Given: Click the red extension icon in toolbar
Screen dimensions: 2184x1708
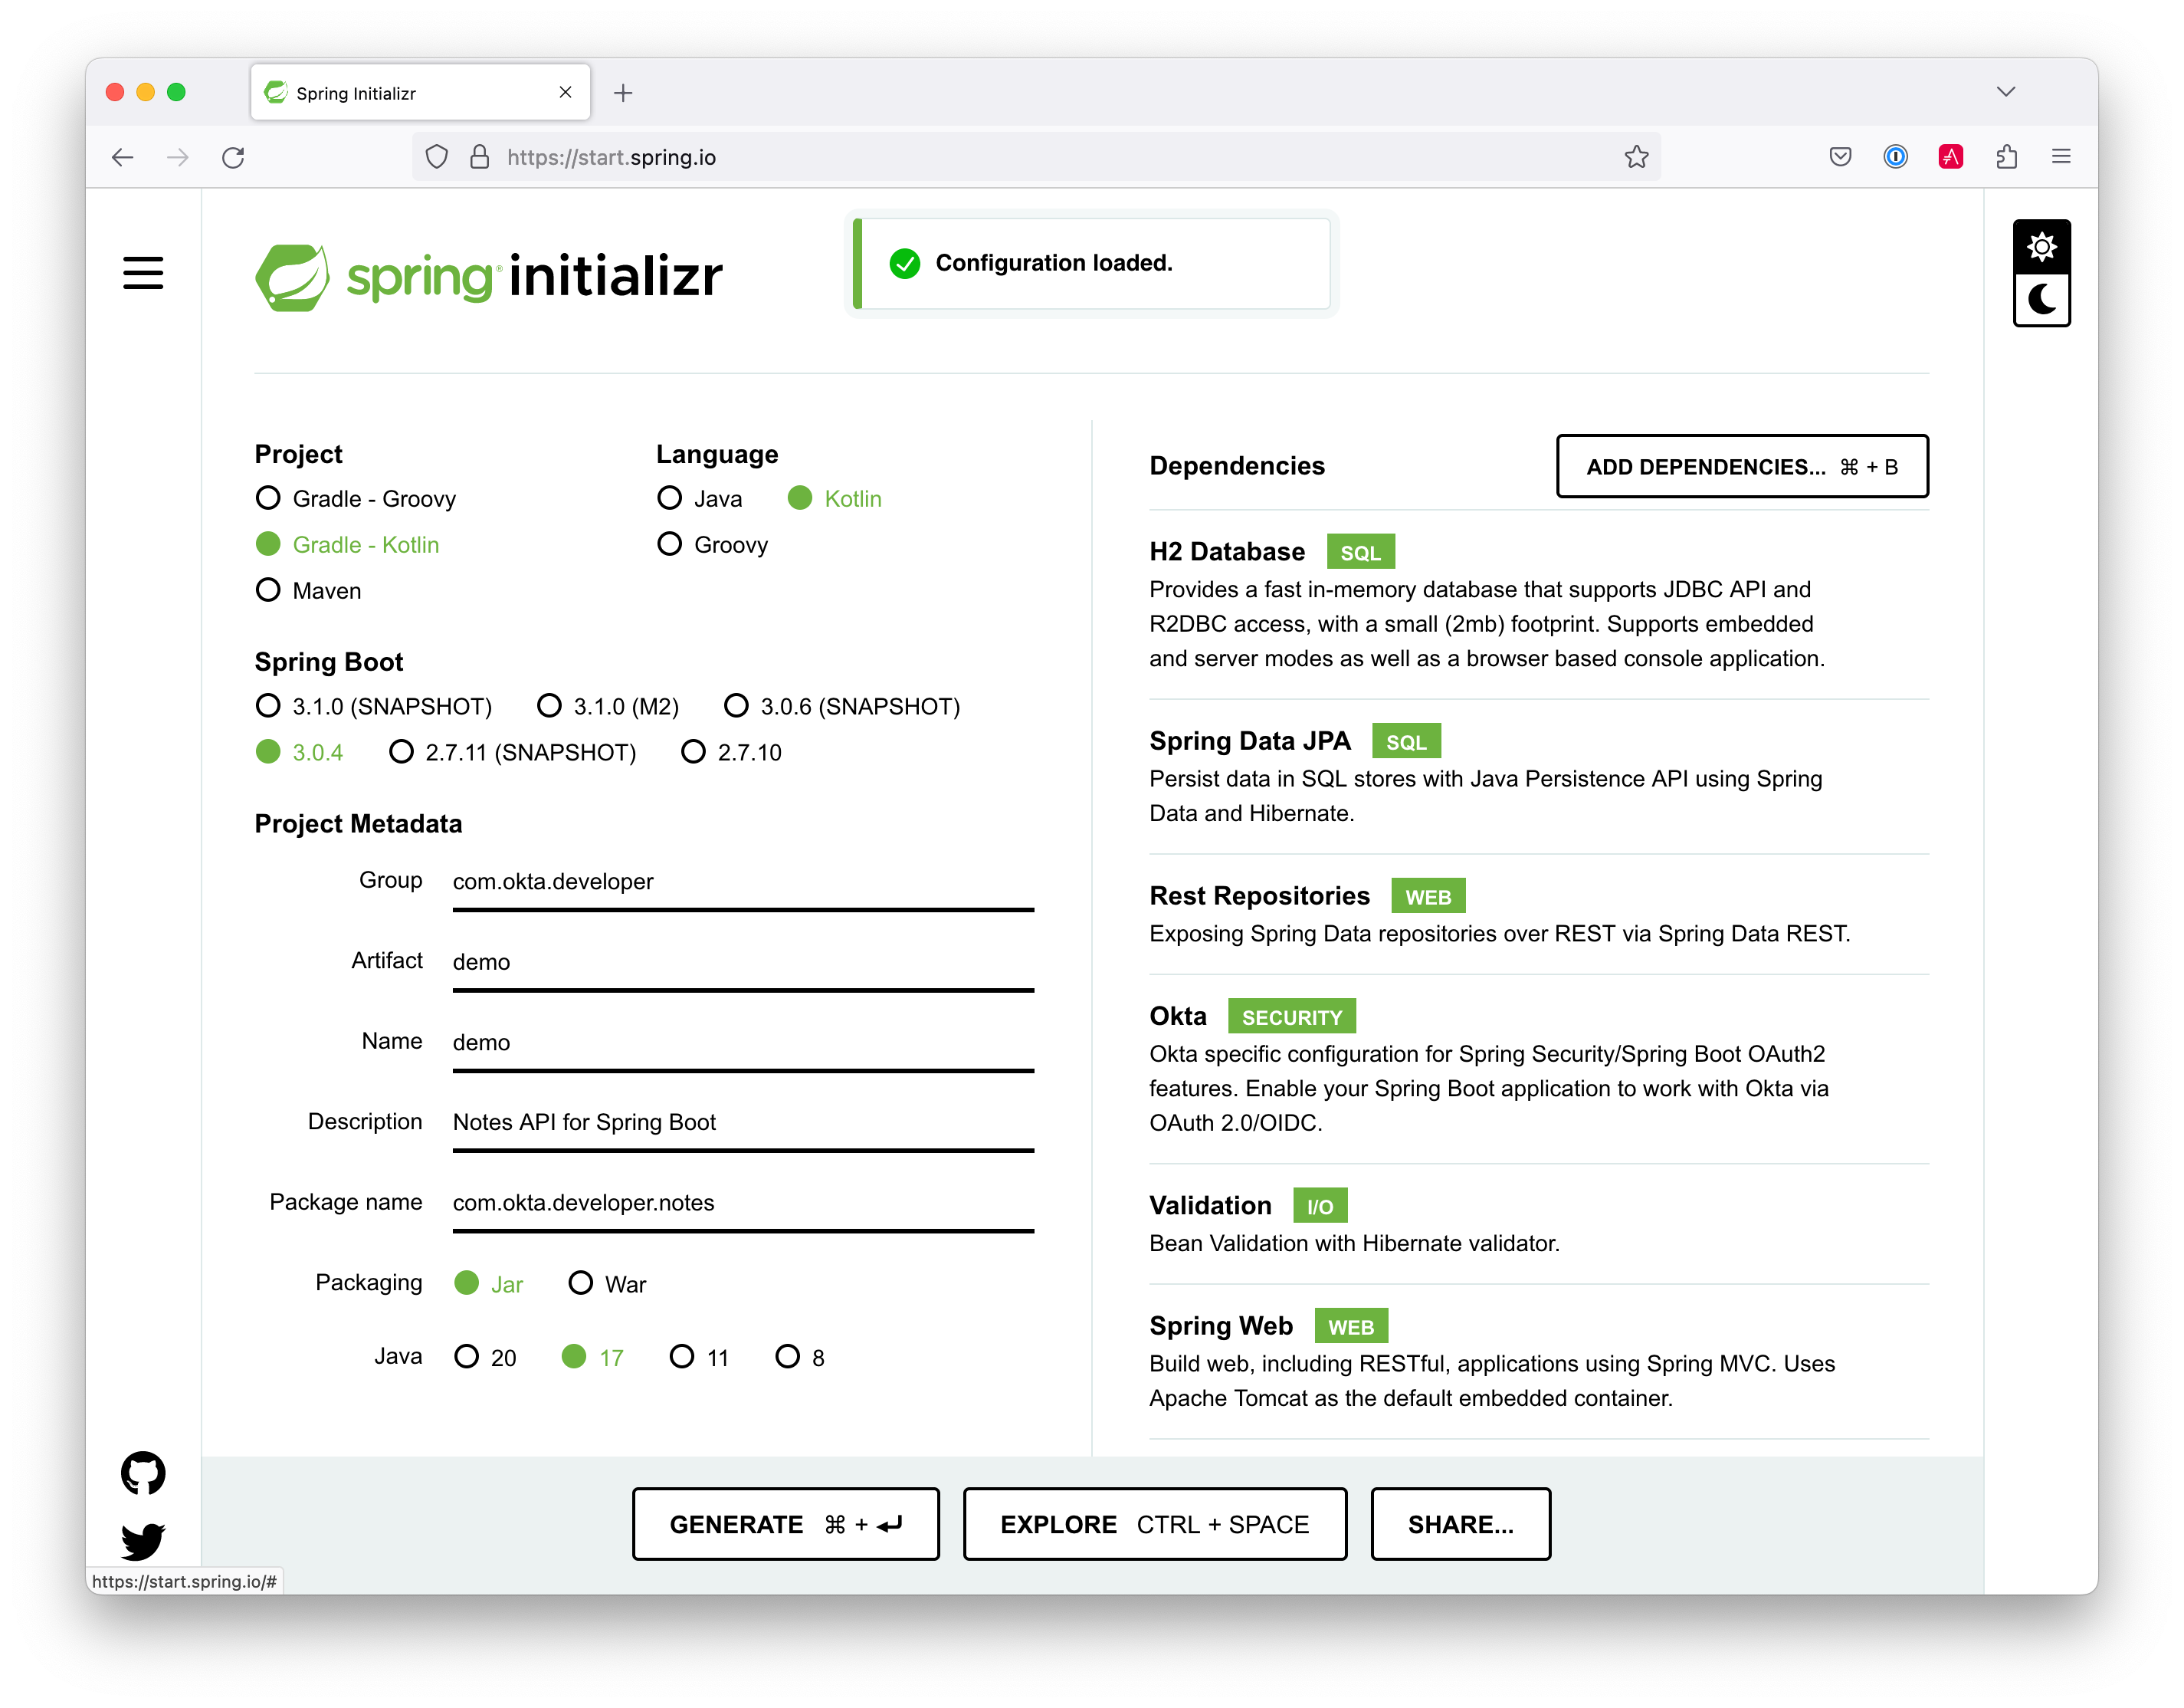Looking at the screenshot, I should coord(1950,157).
